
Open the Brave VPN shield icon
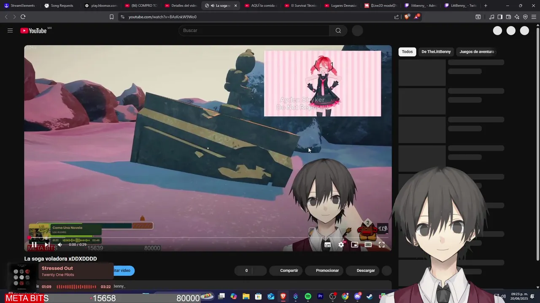tap(525, 17)
